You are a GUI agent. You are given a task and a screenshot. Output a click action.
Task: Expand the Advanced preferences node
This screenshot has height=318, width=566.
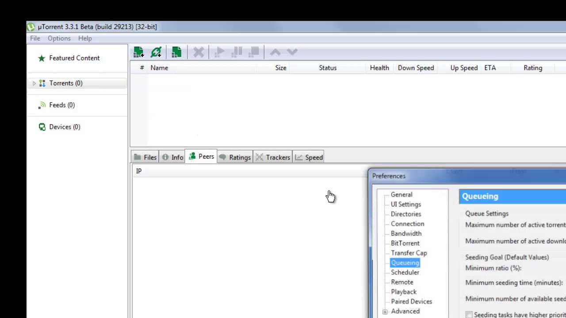click(385, 311)
